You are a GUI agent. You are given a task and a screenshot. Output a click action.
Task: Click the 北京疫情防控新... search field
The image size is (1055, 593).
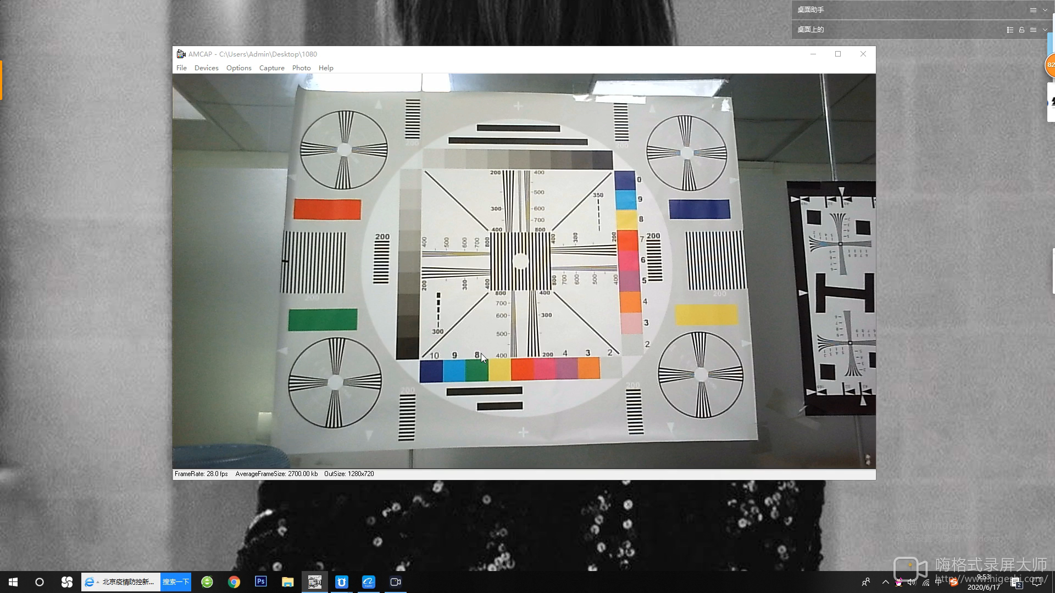[x=127, y=582]
